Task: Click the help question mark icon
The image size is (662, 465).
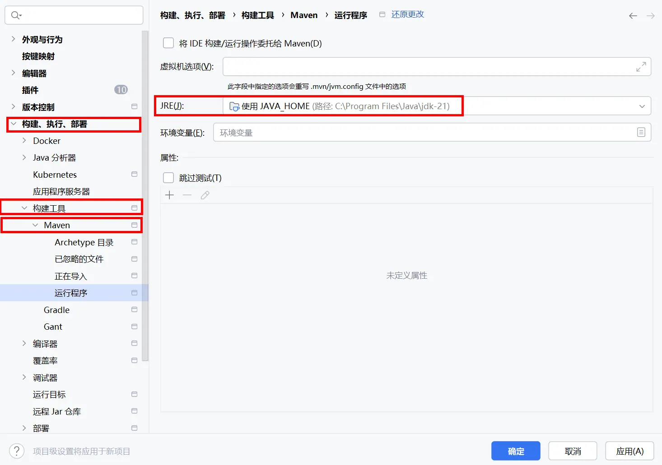Action: click(x=17, y=451)
